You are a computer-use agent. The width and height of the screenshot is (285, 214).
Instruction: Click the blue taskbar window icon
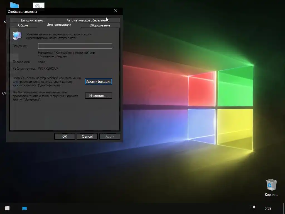(x=24, y=208)
